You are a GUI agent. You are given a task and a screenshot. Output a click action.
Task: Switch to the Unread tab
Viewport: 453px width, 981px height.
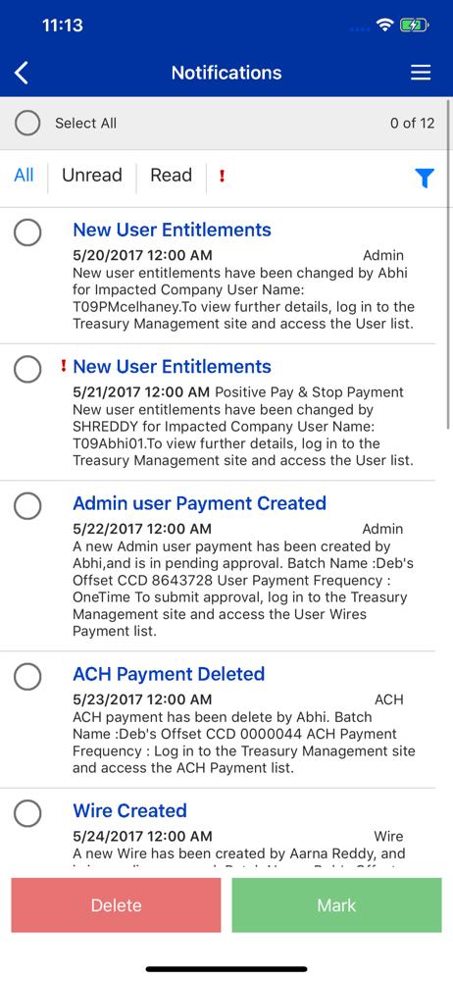pyautogui.click(x=92, y=176)
